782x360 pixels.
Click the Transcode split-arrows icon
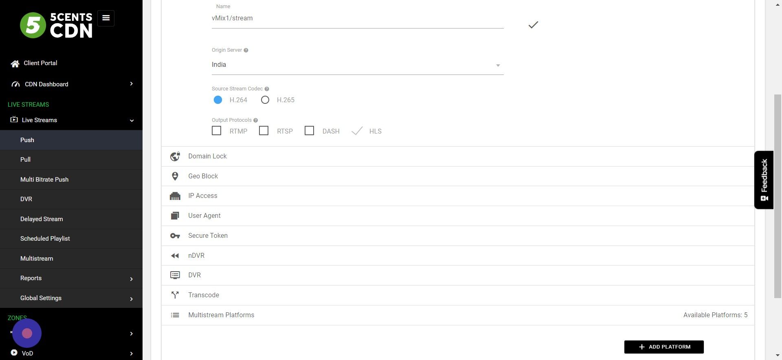[175, 295]
